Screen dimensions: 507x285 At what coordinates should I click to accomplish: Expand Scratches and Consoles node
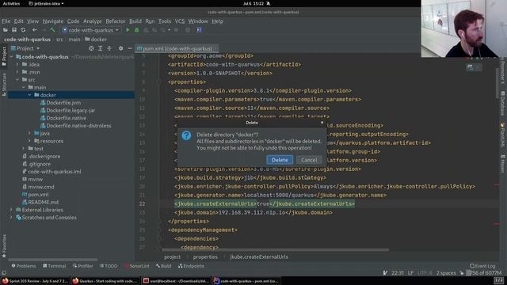(x=12, y=218)
